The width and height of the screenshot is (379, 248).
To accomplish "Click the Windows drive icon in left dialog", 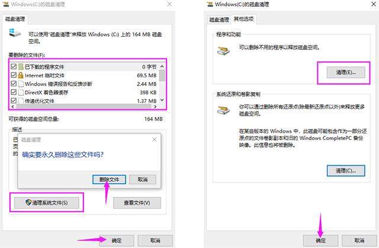I will click(14, 33).
